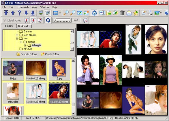Click the zoom in magnifier icon
Screen dimensions: 169x121
(66, 13)
